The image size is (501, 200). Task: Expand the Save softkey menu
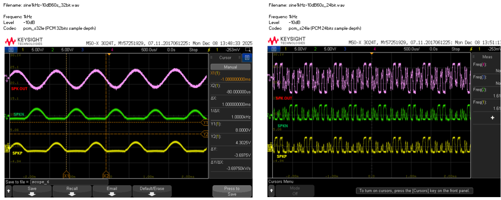click(32, 190)
